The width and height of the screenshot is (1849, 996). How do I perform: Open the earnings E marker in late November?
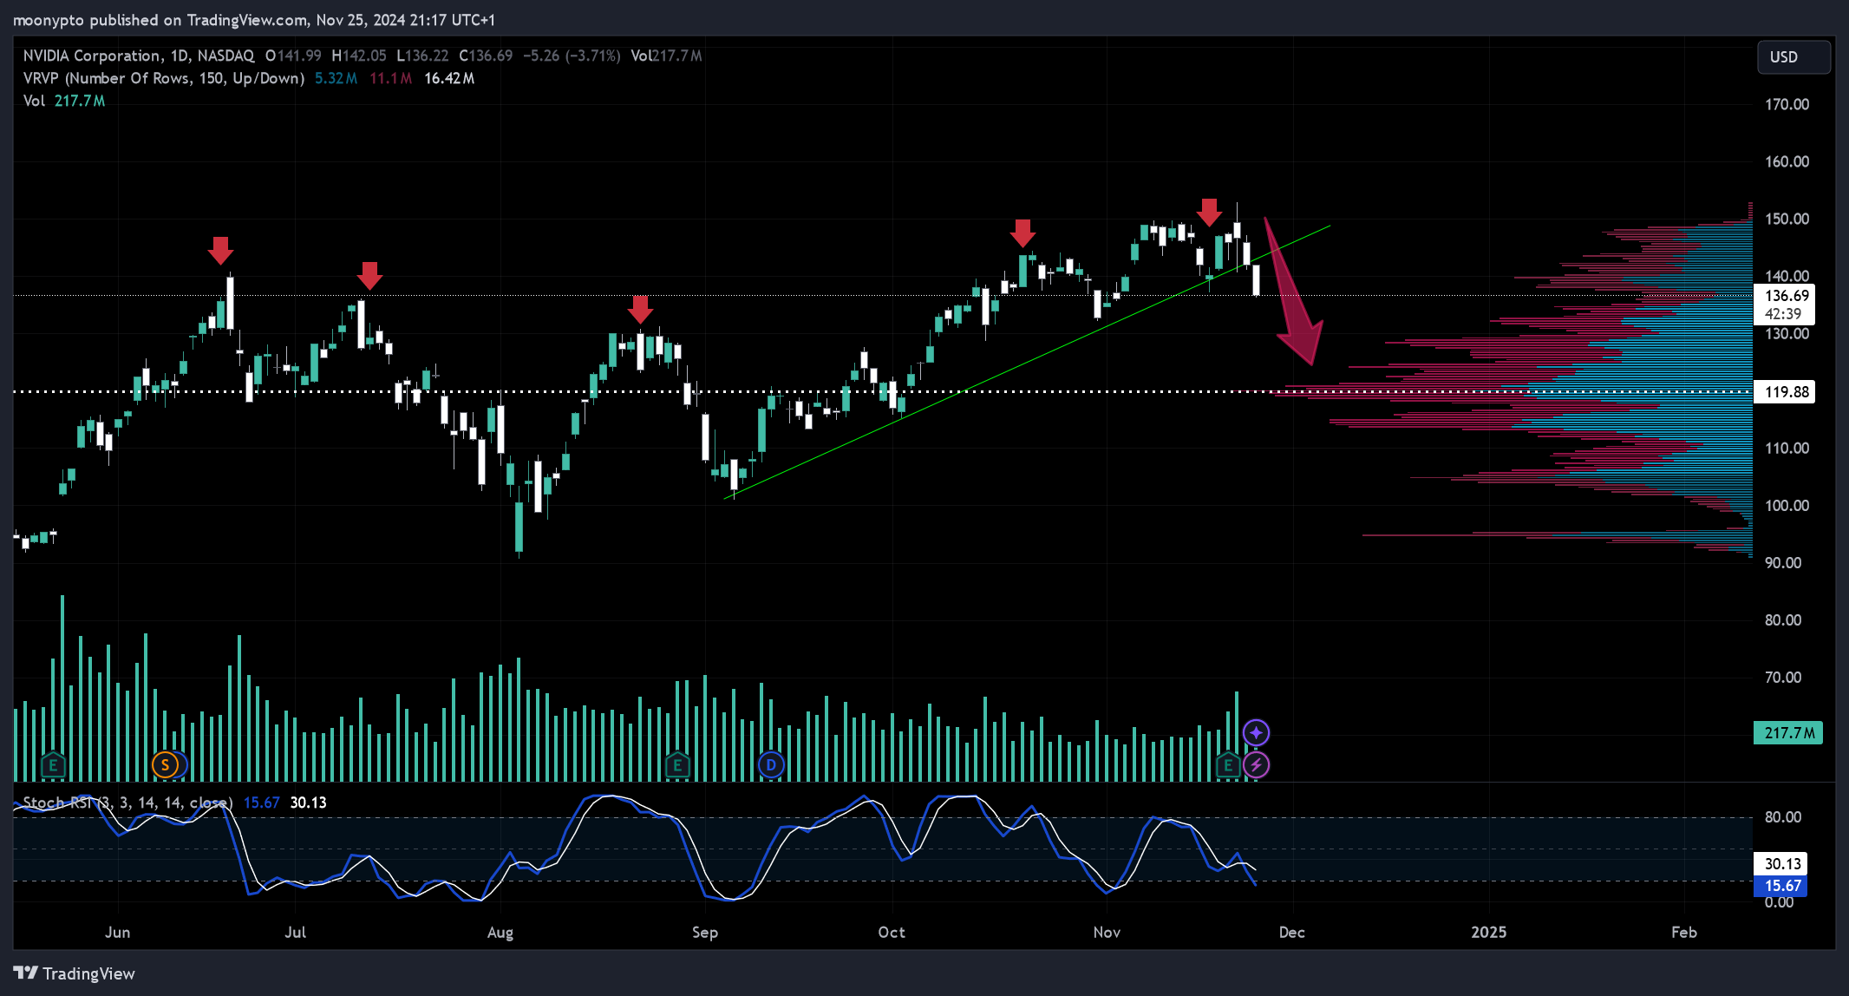1228,765
